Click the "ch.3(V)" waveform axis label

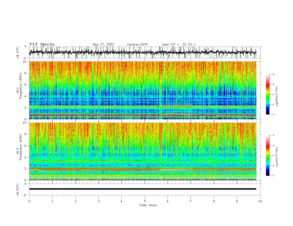tap(18, 189)
